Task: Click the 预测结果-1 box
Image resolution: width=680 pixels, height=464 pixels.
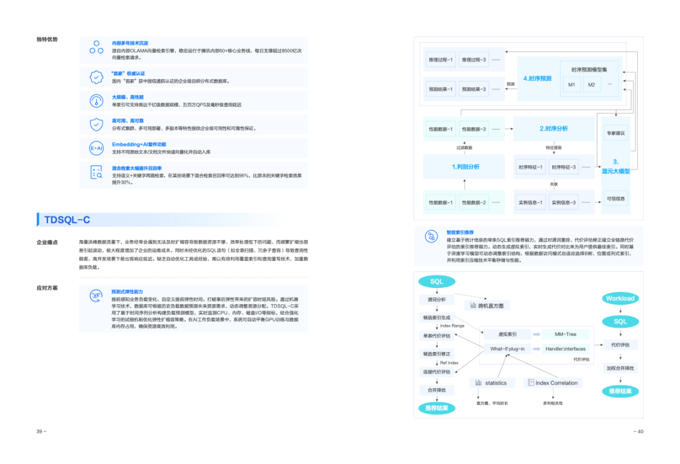Action: [441, 89]
